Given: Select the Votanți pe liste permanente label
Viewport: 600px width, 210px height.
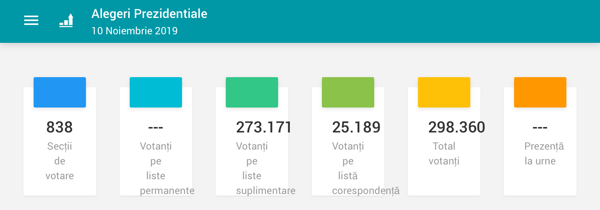Looking at the screenshot, I should [x=156, y=168].
